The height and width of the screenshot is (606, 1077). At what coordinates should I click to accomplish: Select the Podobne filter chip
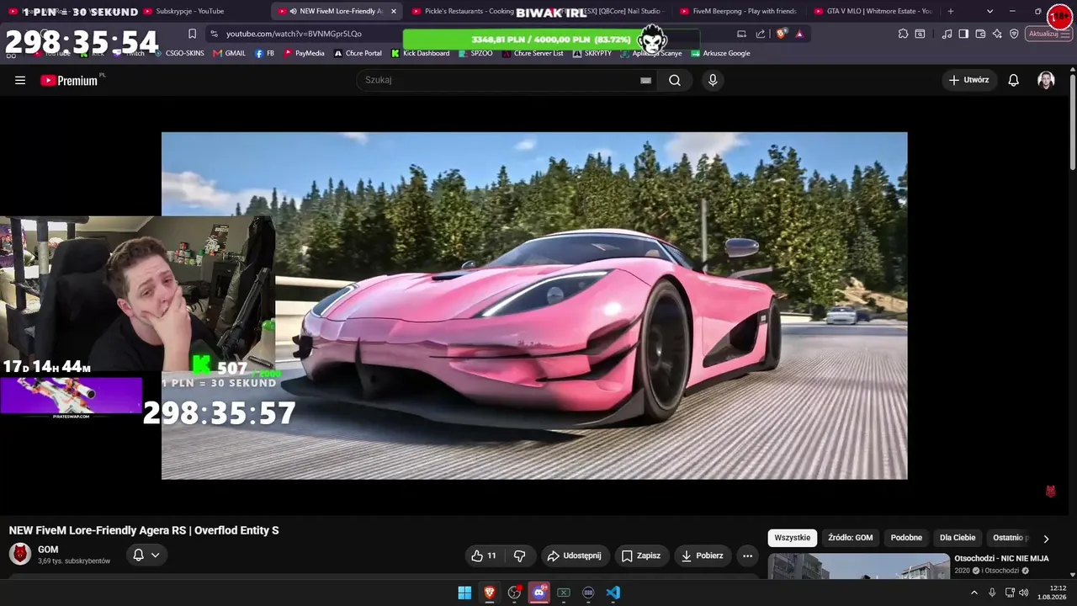pos(906,538)
